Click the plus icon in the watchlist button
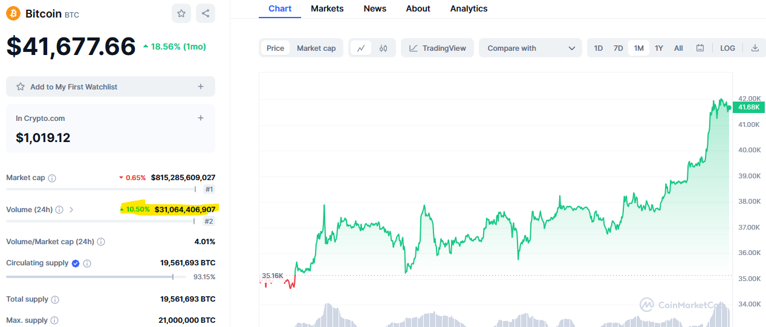This screenshot has width=766, height=327. (201, 86)
